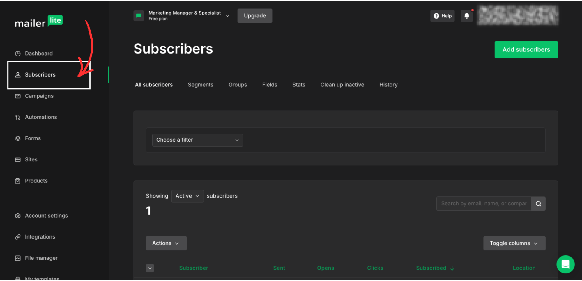Image resolution: width=582 pixels, height=281 pixels.
Task: Open the Sites section
Action: point(31,159)
